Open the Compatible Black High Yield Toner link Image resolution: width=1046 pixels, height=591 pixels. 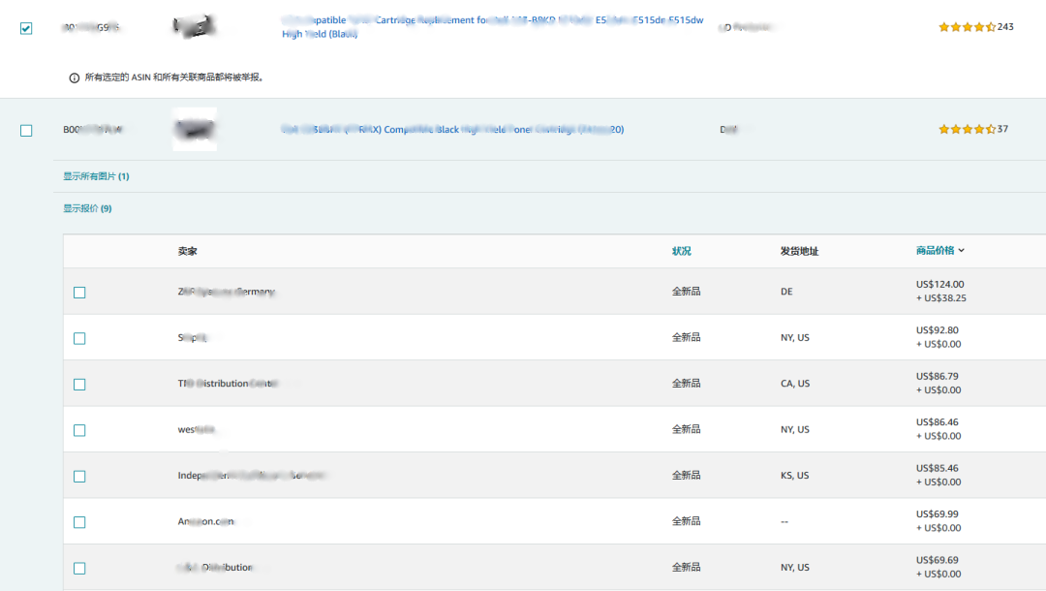point(452,129)
